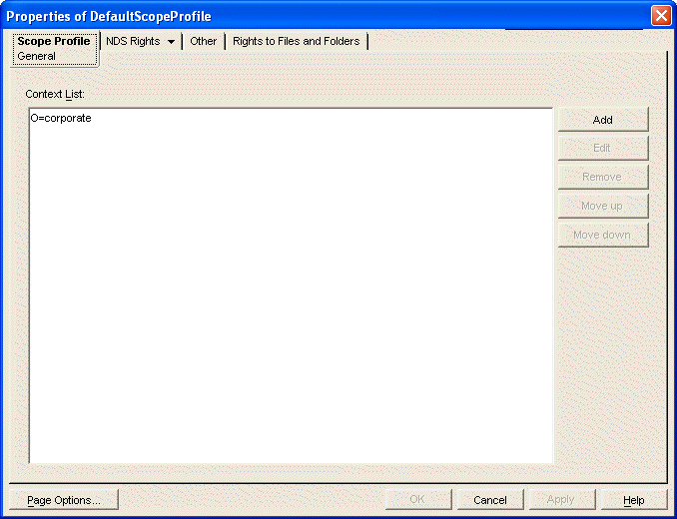Image resolution: width=677 pixels, height=519 pixels.
Task: Click the Add button
Action: click(x=603, y=120)
